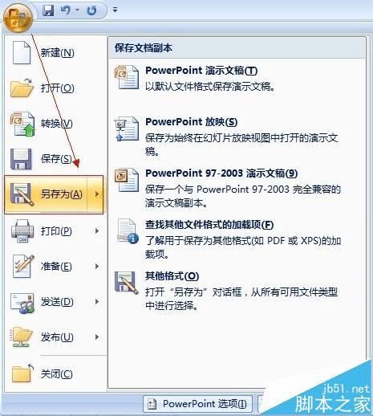Screen dimensions: 373x416
Task: Select 关闭(C) to close the presentation
Action: coord(55,373)
